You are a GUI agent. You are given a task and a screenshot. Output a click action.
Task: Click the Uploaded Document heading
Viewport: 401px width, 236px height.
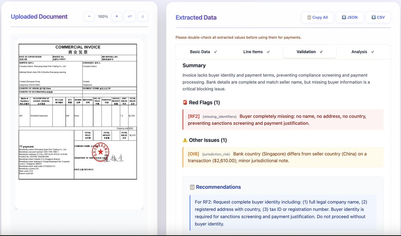(39, 17)
